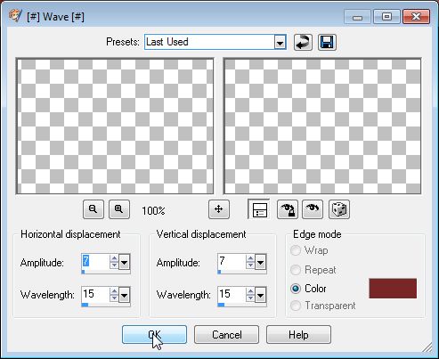Click the vertical Amplitude value field

[232, 262]
